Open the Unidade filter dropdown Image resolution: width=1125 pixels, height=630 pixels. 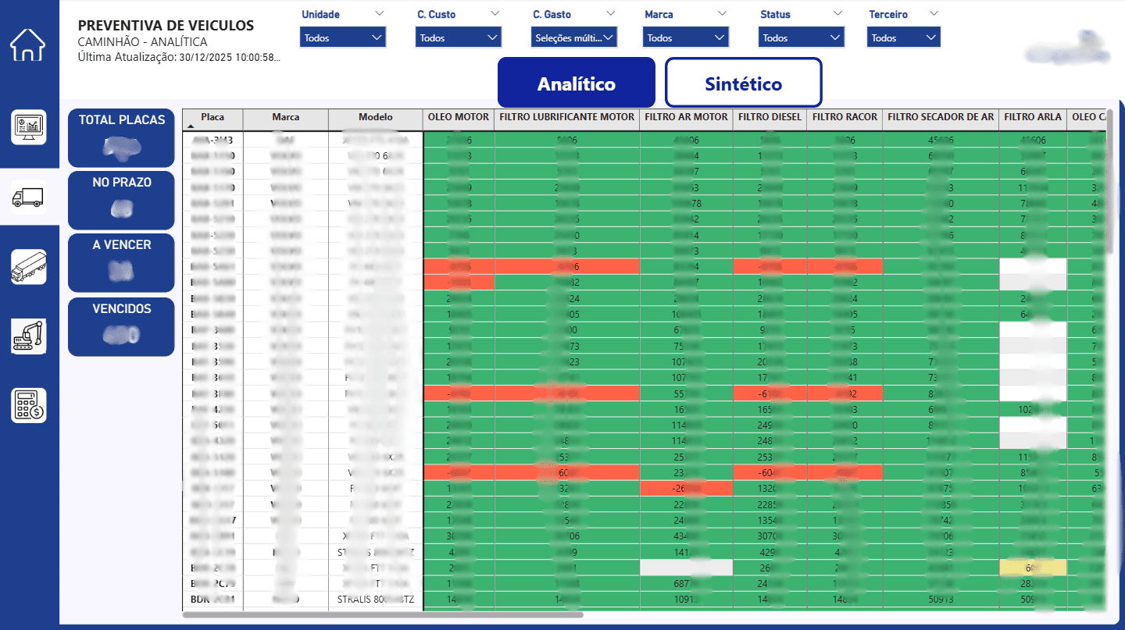(342, 36)
